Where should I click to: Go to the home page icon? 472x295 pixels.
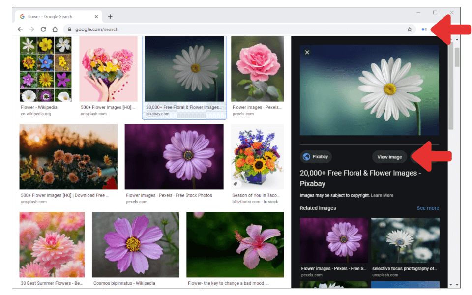55,29
